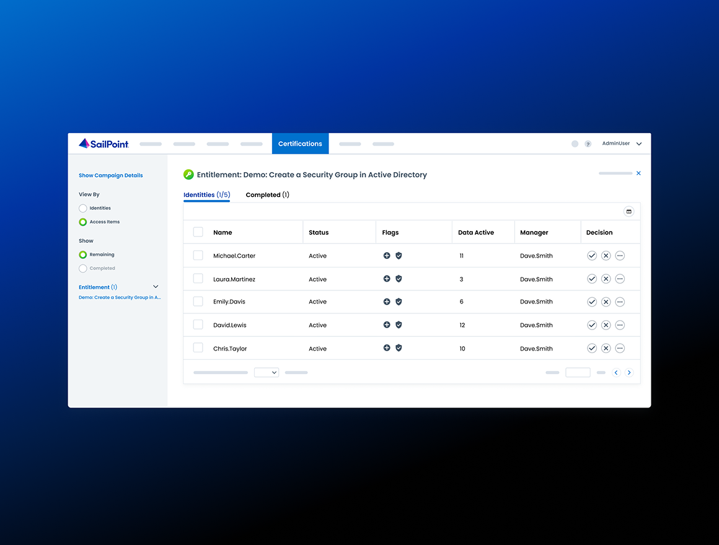Click shield flag icon for Michael.Carter
The image size is (719, 545).
click(399, 256)
